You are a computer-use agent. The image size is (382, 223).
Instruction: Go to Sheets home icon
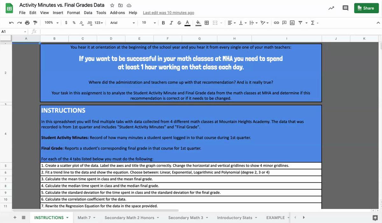click(9, 9)
